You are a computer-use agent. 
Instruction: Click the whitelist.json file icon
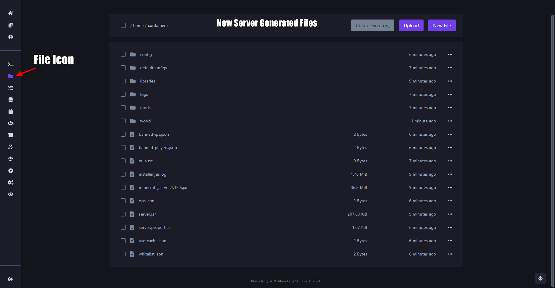(x=132, y=254)
